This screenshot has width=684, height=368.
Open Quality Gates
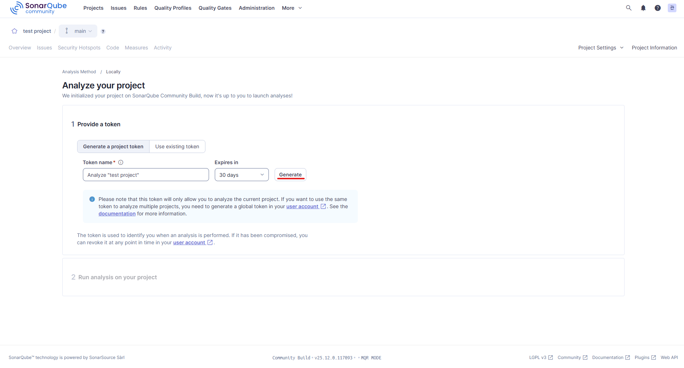pyautogui.click(x=215, y=8)
